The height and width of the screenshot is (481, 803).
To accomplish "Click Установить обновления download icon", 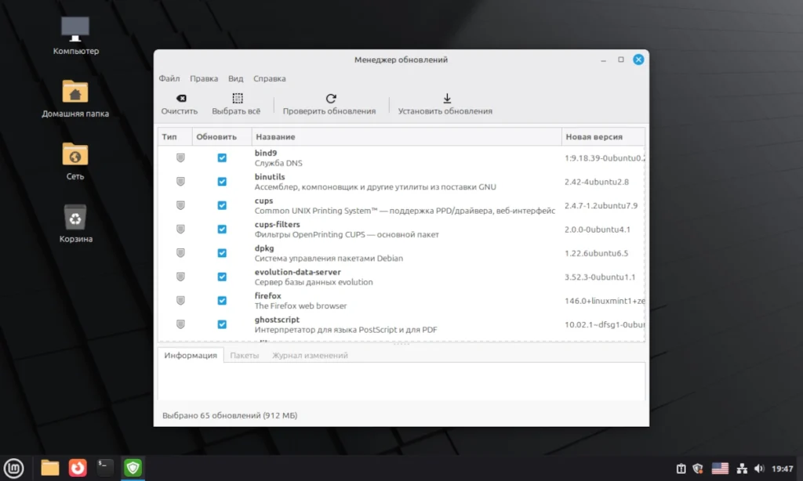I will click(x=447, y=98).
